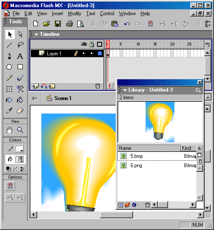Toggle Layer 1 lock dot
The width and height of the screenshot is (214, 230).
92,54
